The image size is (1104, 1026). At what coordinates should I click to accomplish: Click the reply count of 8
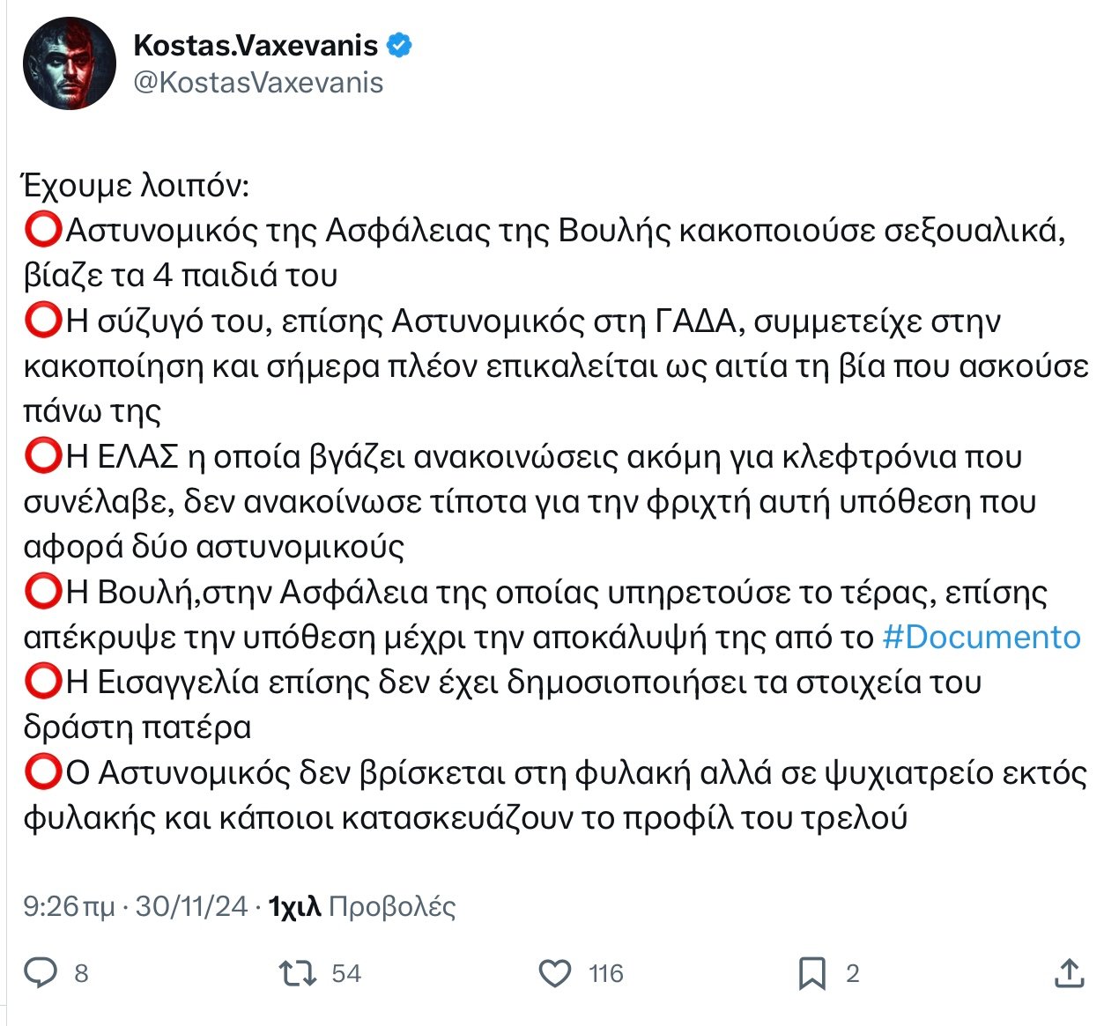point(81,973)
